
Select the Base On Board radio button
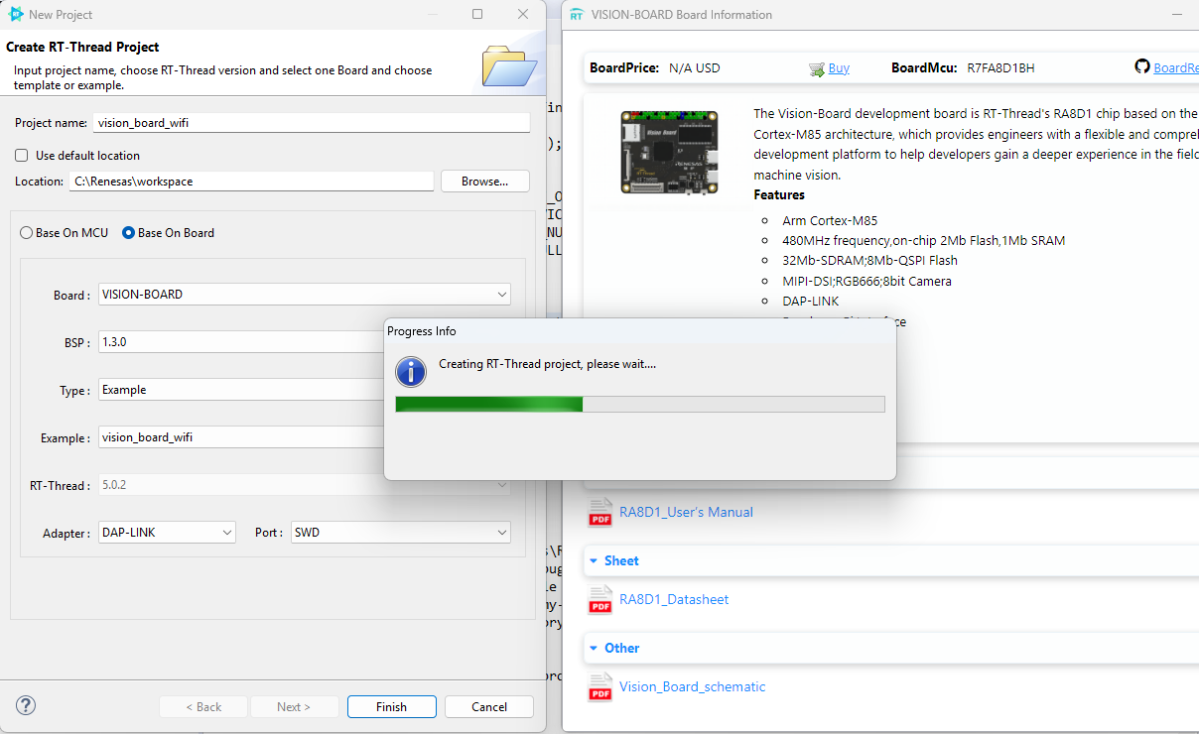pos(129,233)
